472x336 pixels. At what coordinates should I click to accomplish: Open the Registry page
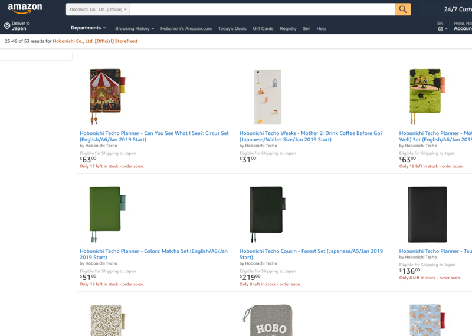(288, 28)
